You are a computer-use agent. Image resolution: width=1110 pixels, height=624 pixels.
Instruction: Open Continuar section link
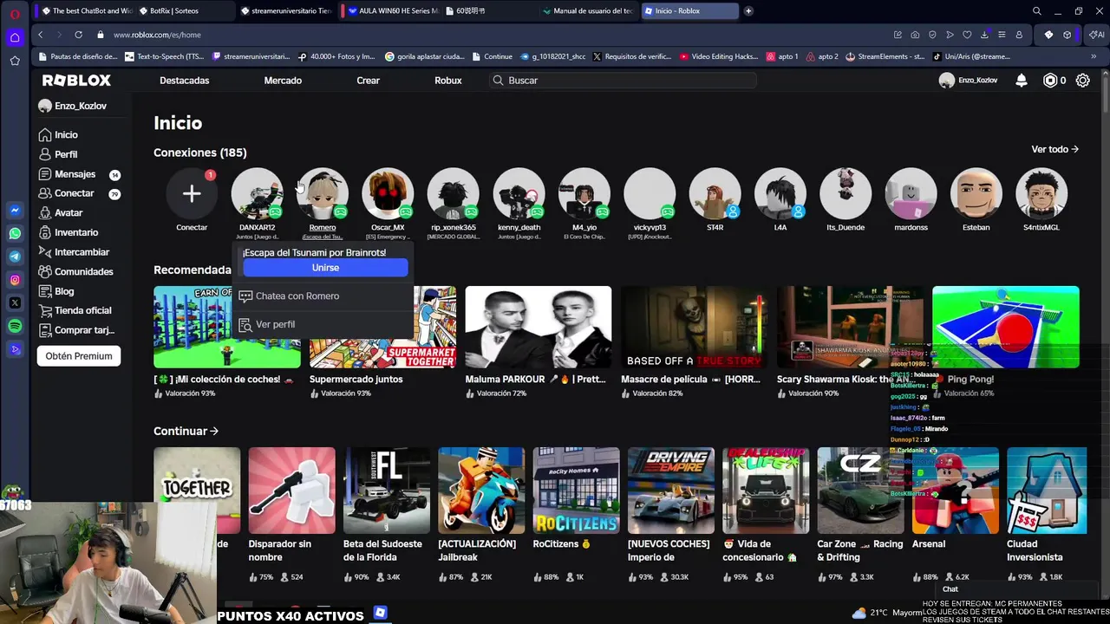click(x=186, y=431)
